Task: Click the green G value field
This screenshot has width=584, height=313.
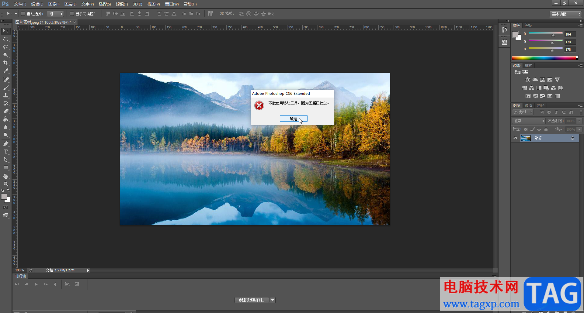Action: 570,42
